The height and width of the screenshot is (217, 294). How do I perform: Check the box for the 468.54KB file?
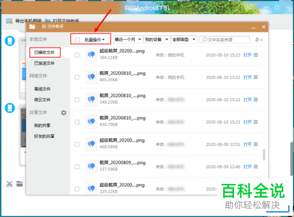(77, 145)
